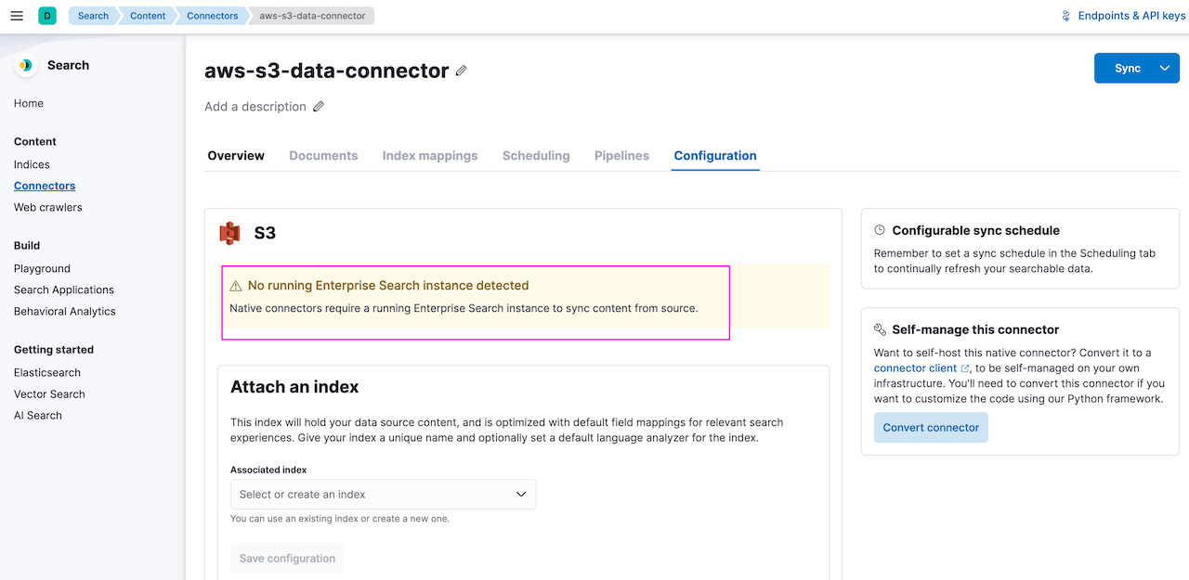Click the pencil icon beside Add a description
The image size is (1189, 580).
(x=319, y=106)
